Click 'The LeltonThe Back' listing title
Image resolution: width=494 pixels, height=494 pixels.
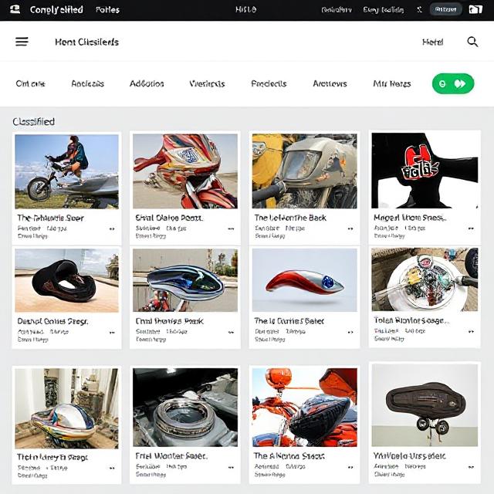(x=290, y=218)
